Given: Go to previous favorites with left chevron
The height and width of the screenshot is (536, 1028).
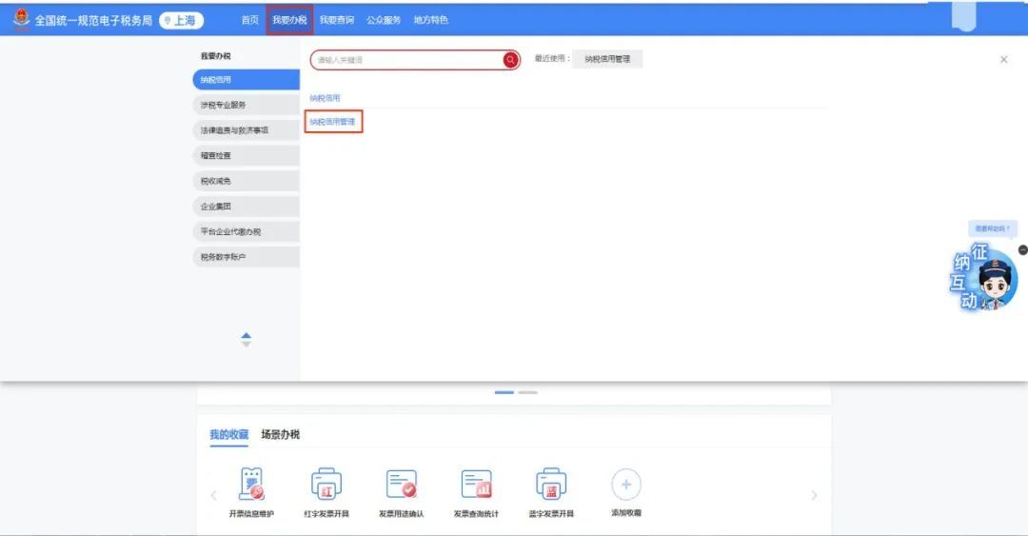Looking at the screenshot, I should [213, 495].
